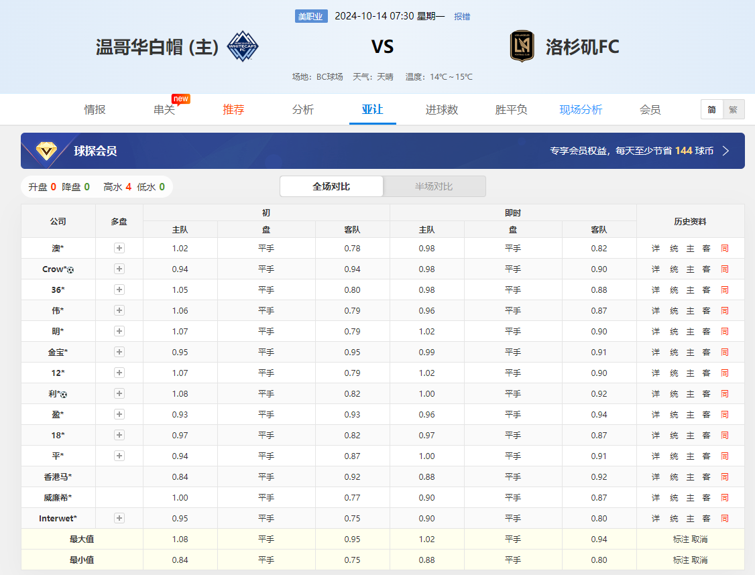Expand multi-handicap plus for Interwet* row

click(119, 518)
